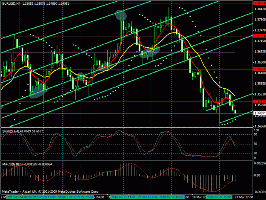Click the 1.35200 price axis value
This screenshot has height=200, width=266.
259,105
